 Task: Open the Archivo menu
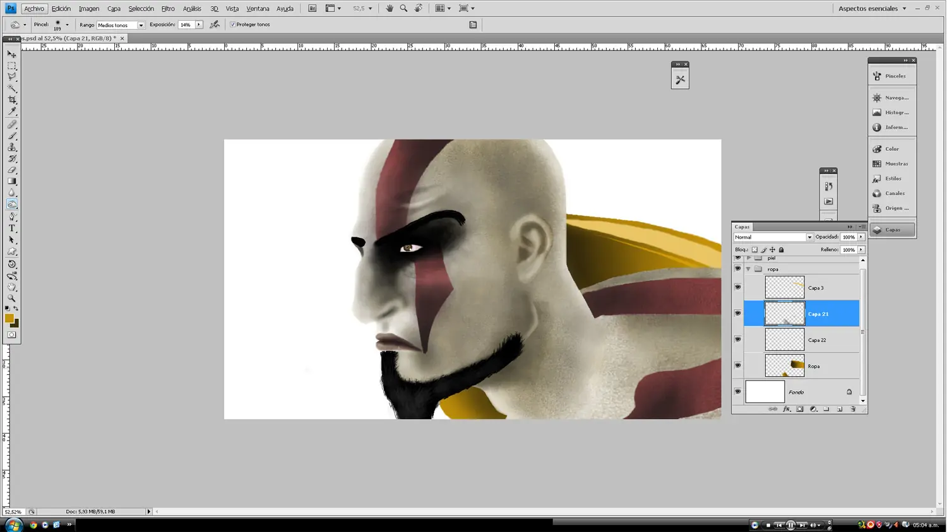coord(34,9)
